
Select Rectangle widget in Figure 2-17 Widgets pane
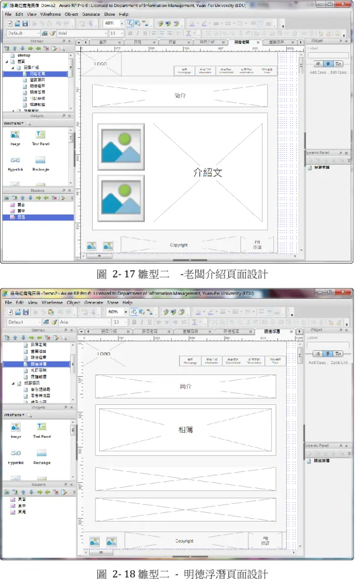pos(40,164)
